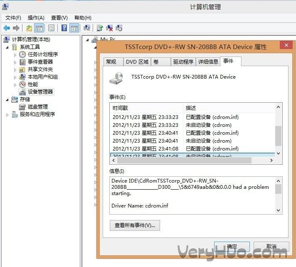The width and height of the screenshot is (296, 267).
Task: Click the 事件 tab
Action: click(x=230, y=61)
